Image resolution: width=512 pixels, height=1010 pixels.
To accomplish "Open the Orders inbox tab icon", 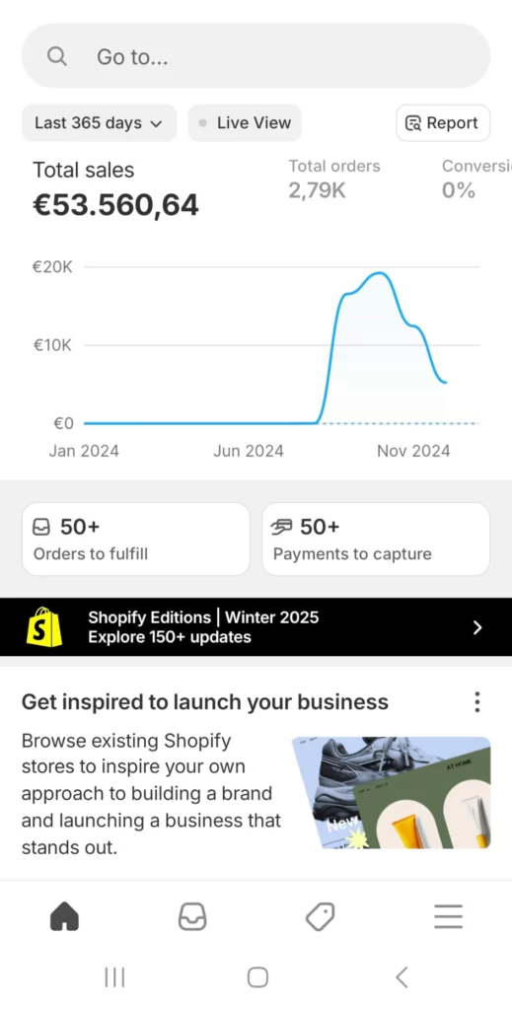I will (x=192, y=916).
